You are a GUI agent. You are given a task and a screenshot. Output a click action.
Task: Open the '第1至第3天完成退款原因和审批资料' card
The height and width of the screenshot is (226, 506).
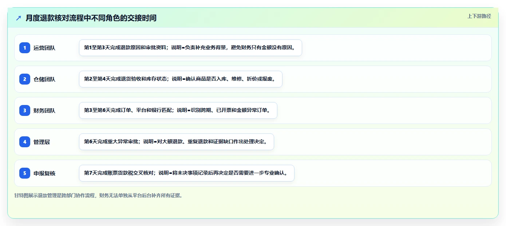tap(190, 48)
